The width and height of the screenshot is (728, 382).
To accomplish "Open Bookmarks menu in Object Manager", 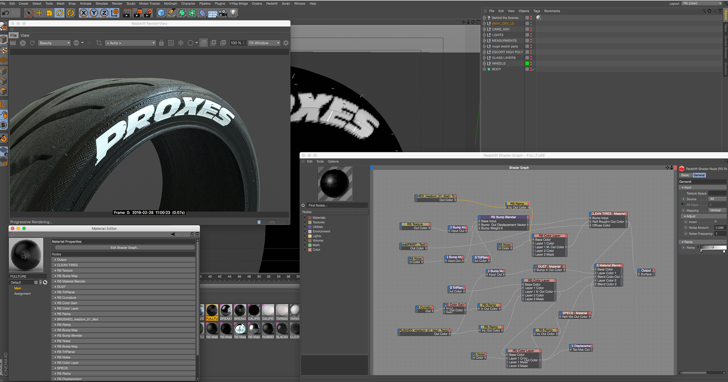I will pyautogui.click(x=552, y=11).
